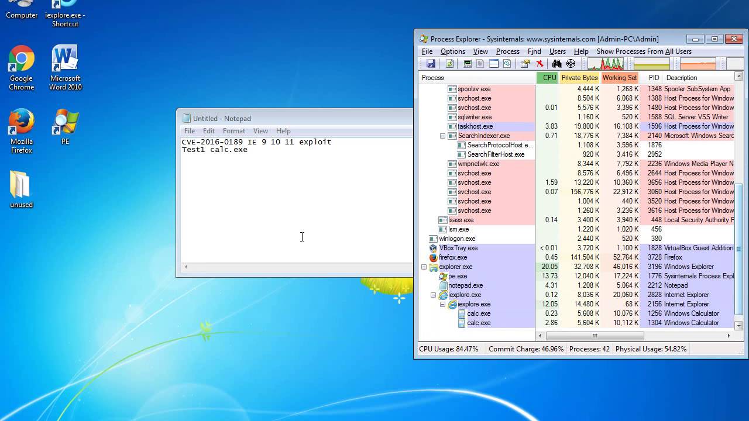Open the Users menu

click(x=558, y=51)
